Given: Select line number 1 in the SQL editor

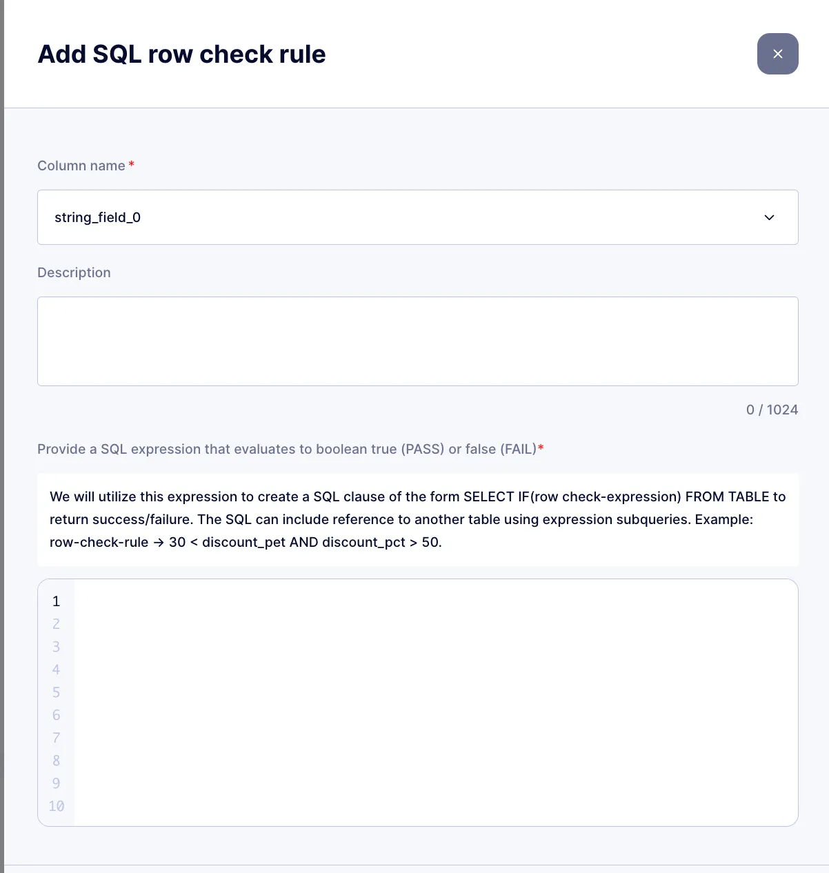Looking at the screenshot, I should 56,601.
